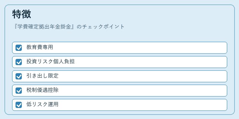Uncheck the 教育費専用 checkbox

tap(19, 48)
